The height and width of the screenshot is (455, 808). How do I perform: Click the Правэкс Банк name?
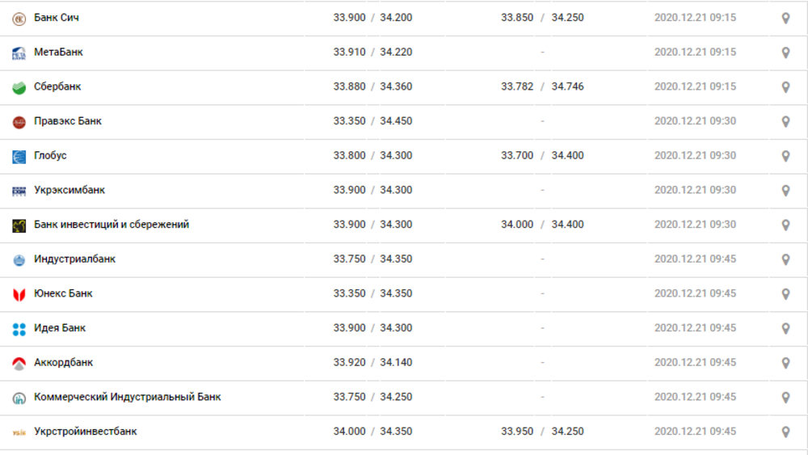[68, 121]
